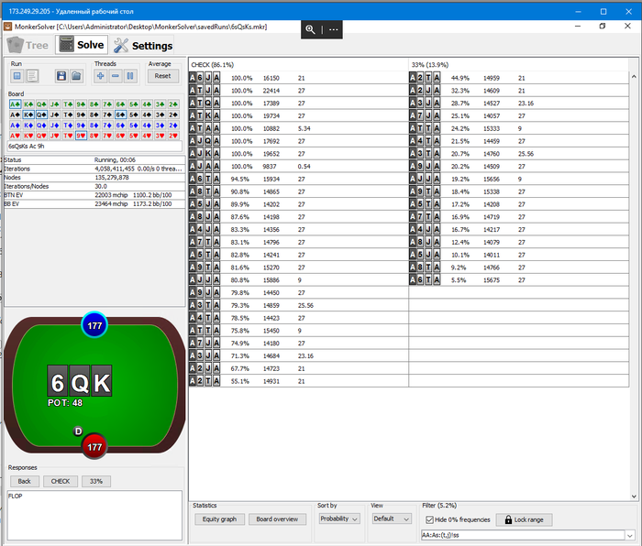Image resolution: width=642 pixels, height=546 pixels.
Task: Click the dealer D button marker
Action: pos(78,431)
